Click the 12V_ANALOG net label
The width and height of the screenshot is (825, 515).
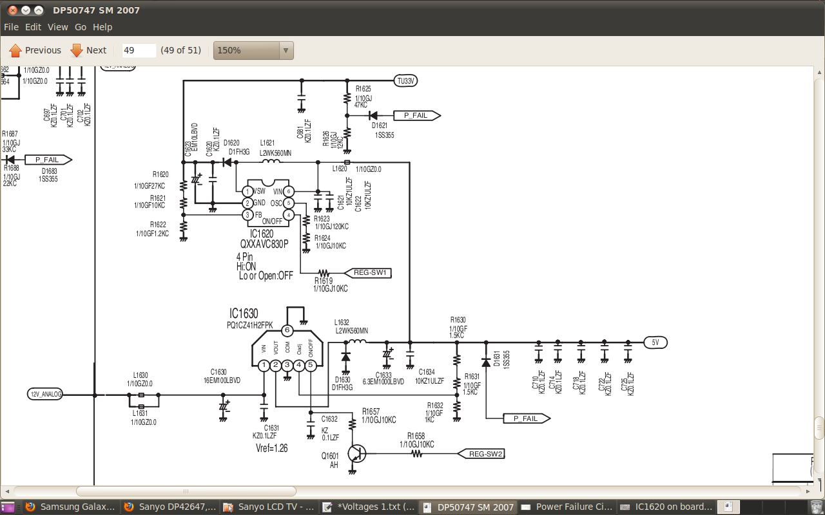pyautogui.click(x=45, y=395)
